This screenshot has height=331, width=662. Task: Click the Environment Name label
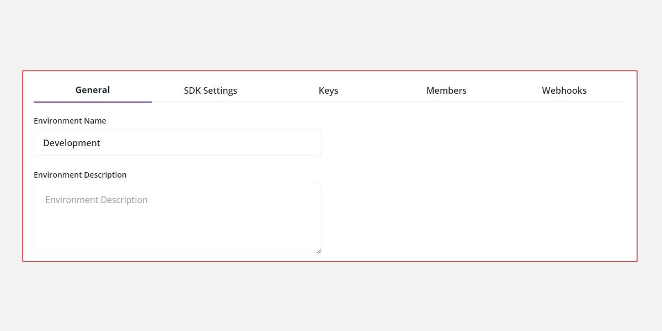(x=70, y=120)
